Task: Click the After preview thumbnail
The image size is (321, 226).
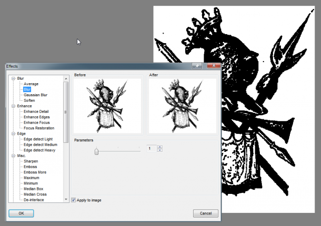Action: (x=183, y=106)
